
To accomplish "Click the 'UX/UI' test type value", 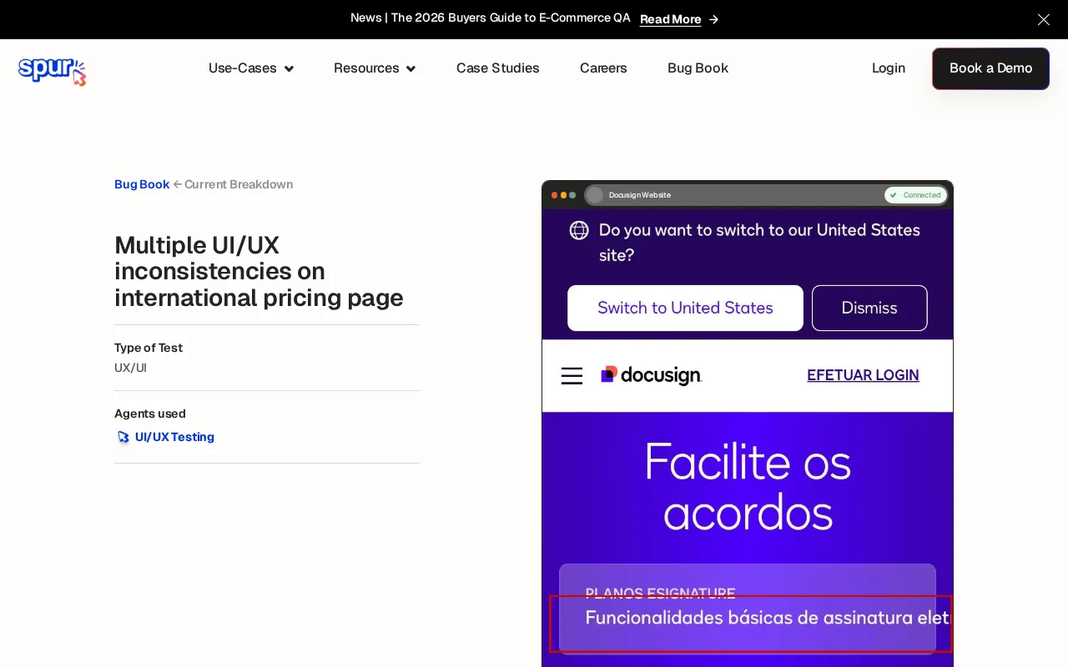I will [130, 368].
